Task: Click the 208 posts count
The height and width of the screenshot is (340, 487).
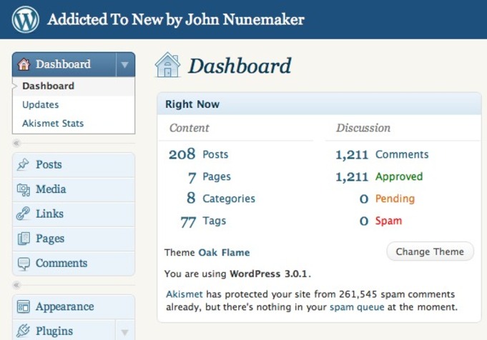Action: (x=182, y=154)
